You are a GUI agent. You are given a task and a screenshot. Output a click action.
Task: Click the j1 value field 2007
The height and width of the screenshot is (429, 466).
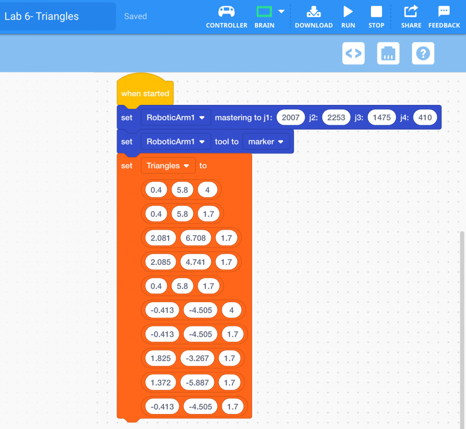coord(290,118)
